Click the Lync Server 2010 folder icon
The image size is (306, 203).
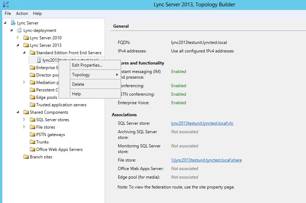[x=26, y=38]
